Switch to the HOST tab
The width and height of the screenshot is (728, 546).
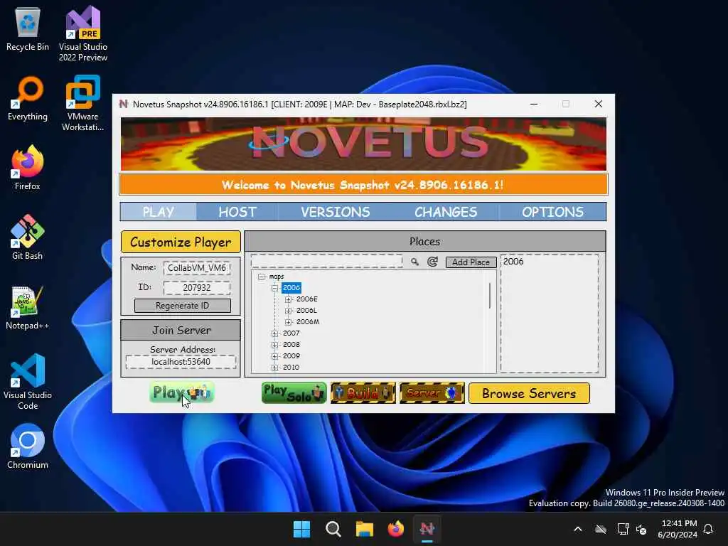click(x=237, y=212)
